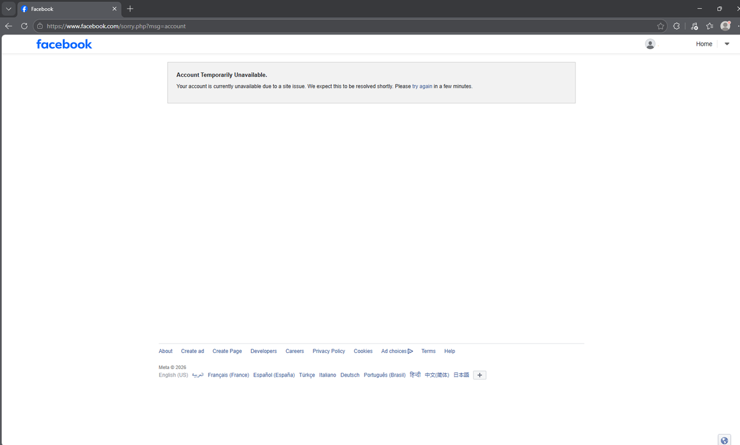Open the Create Page footer link
740x445 pixels.
[x=227, y=351]
